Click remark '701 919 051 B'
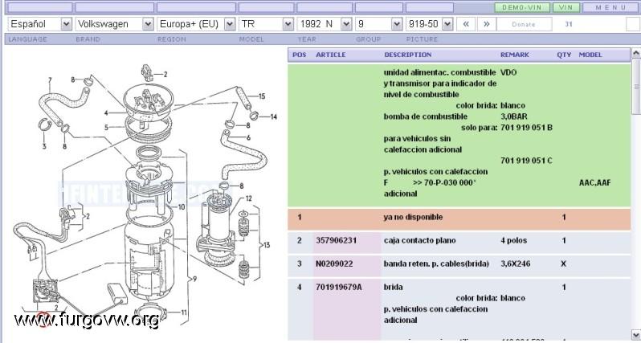 click(x=527, y=128)
